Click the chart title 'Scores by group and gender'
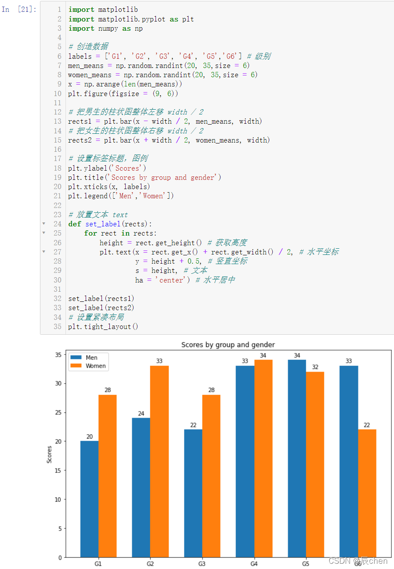This screenshot has width=394, height=569. 228,345
